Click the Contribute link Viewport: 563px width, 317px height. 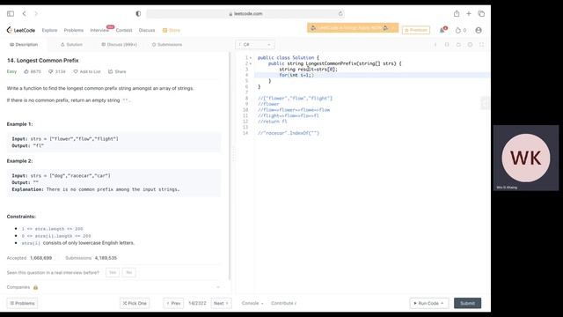point(283,303)
